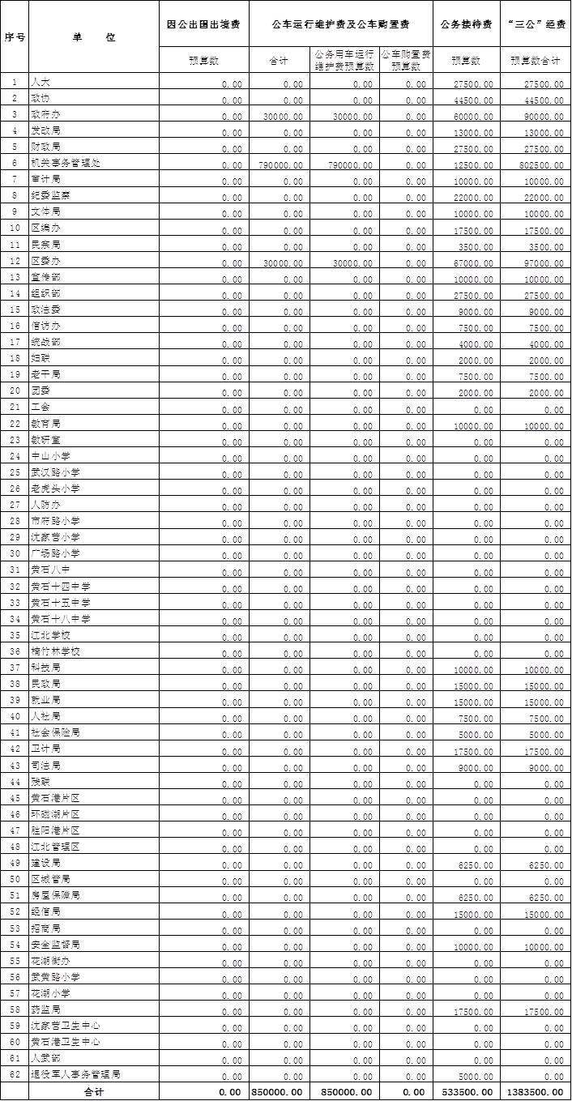Click the unit name in row 54
This screenshot has width=572, height=1101.
pos(55,945)
